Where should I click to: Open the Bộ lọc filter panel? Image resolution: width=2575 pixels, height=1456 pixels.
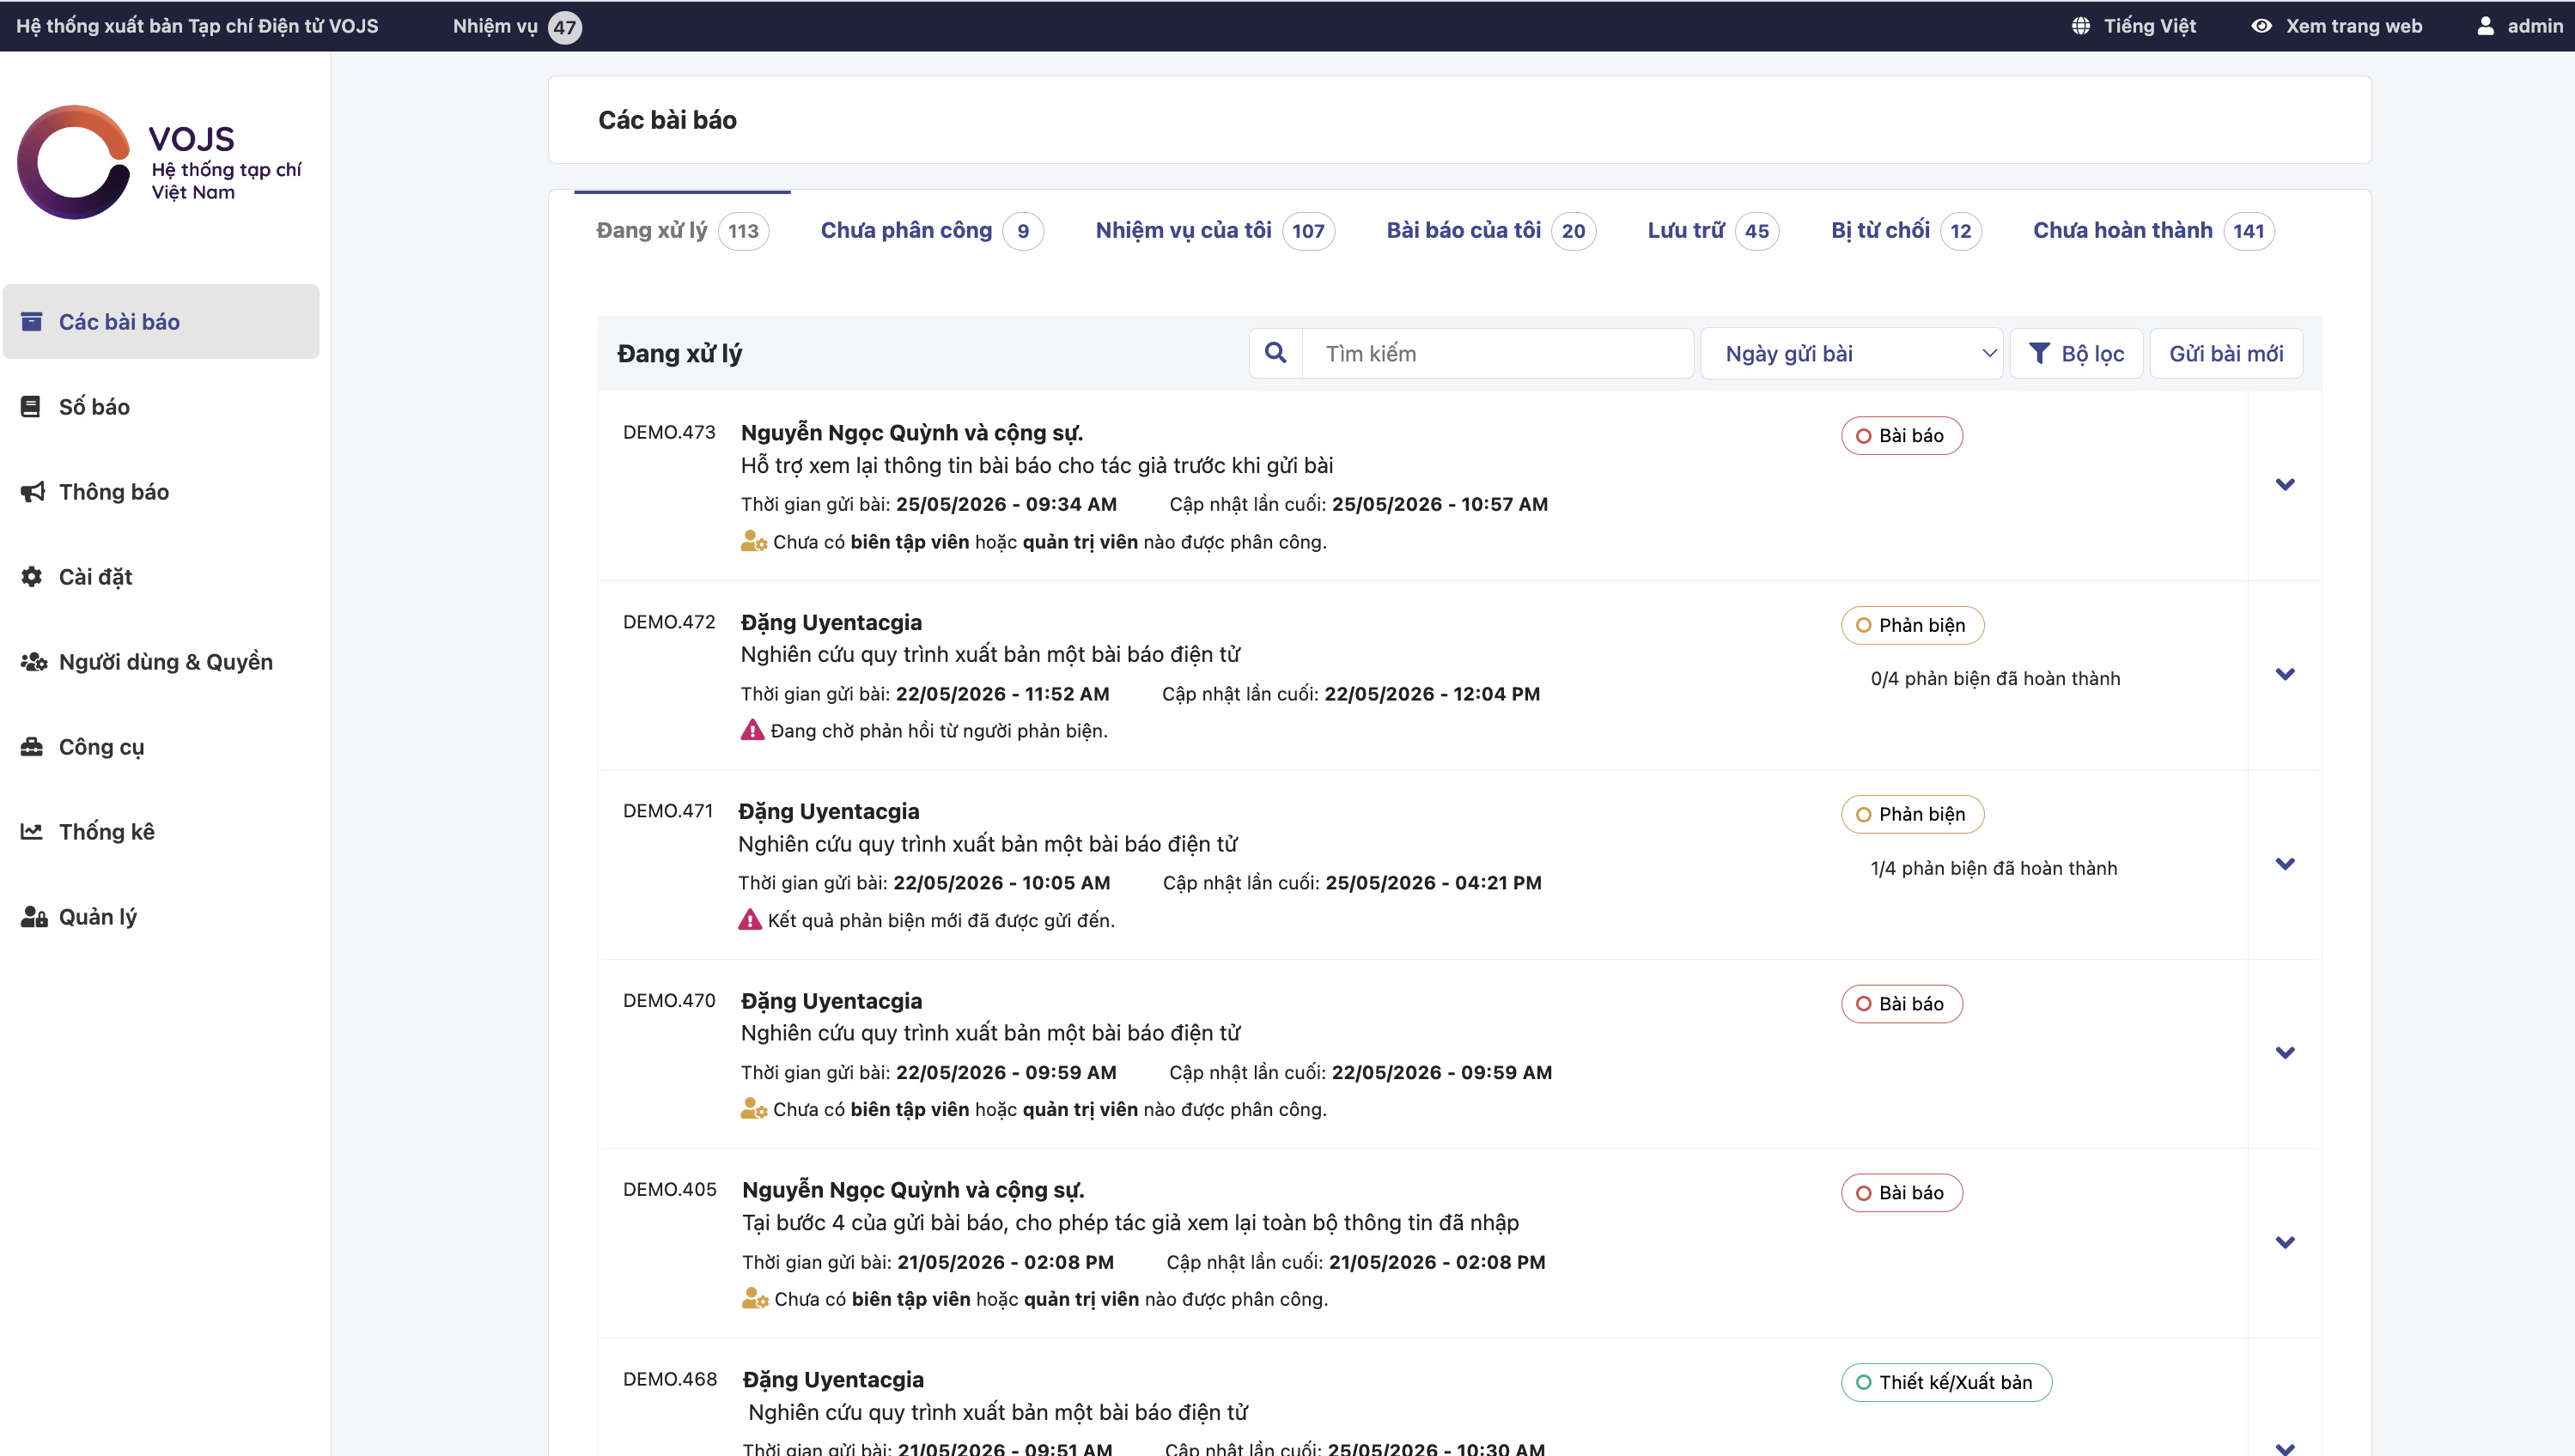(2076, 353)
